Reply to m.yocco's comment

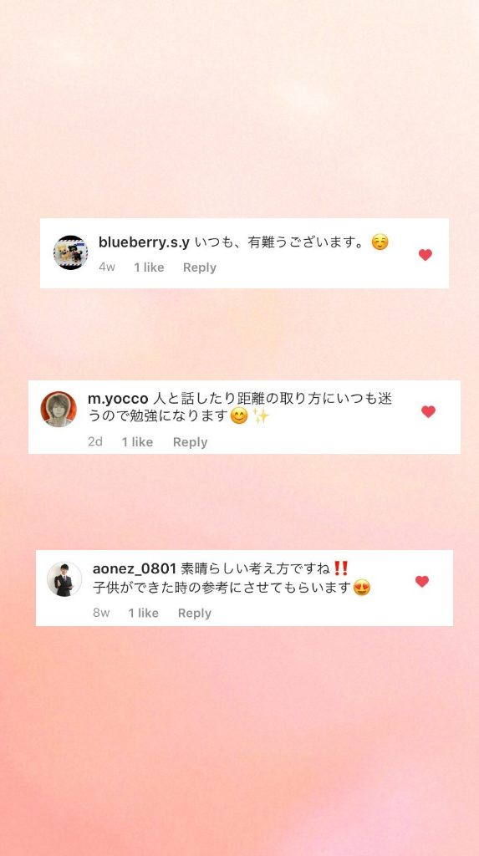pos(190,442)
